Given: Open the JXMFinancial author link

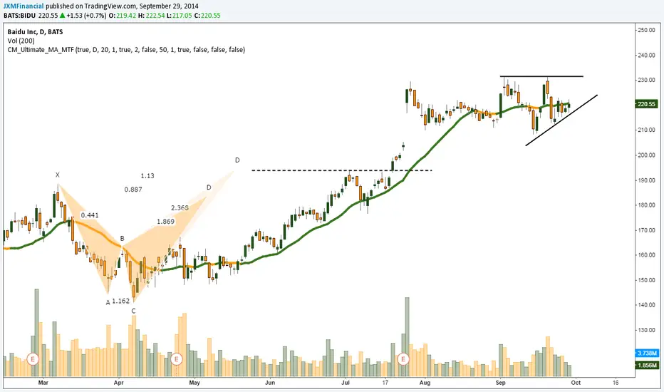Looking at the screenshot, I should click(x=24, y=6).
